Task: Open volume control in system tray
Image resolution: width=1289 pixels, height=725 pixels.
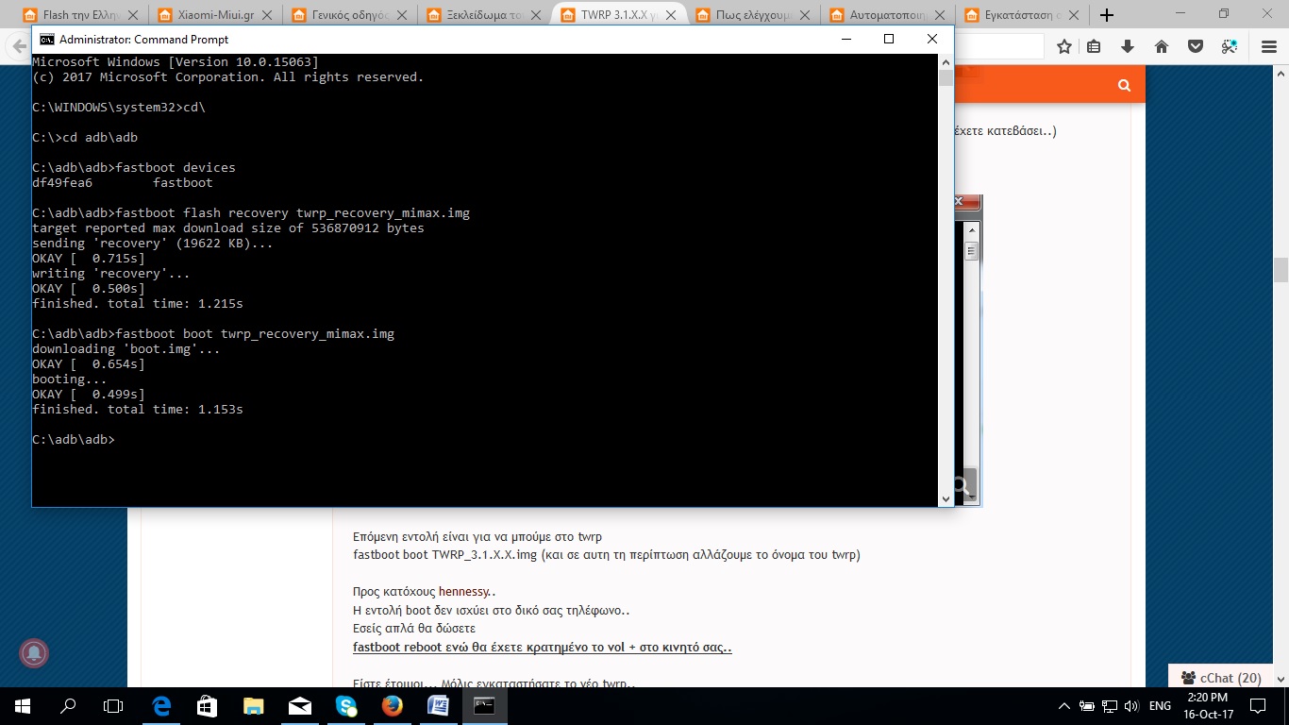Action: click(1131, 706)
